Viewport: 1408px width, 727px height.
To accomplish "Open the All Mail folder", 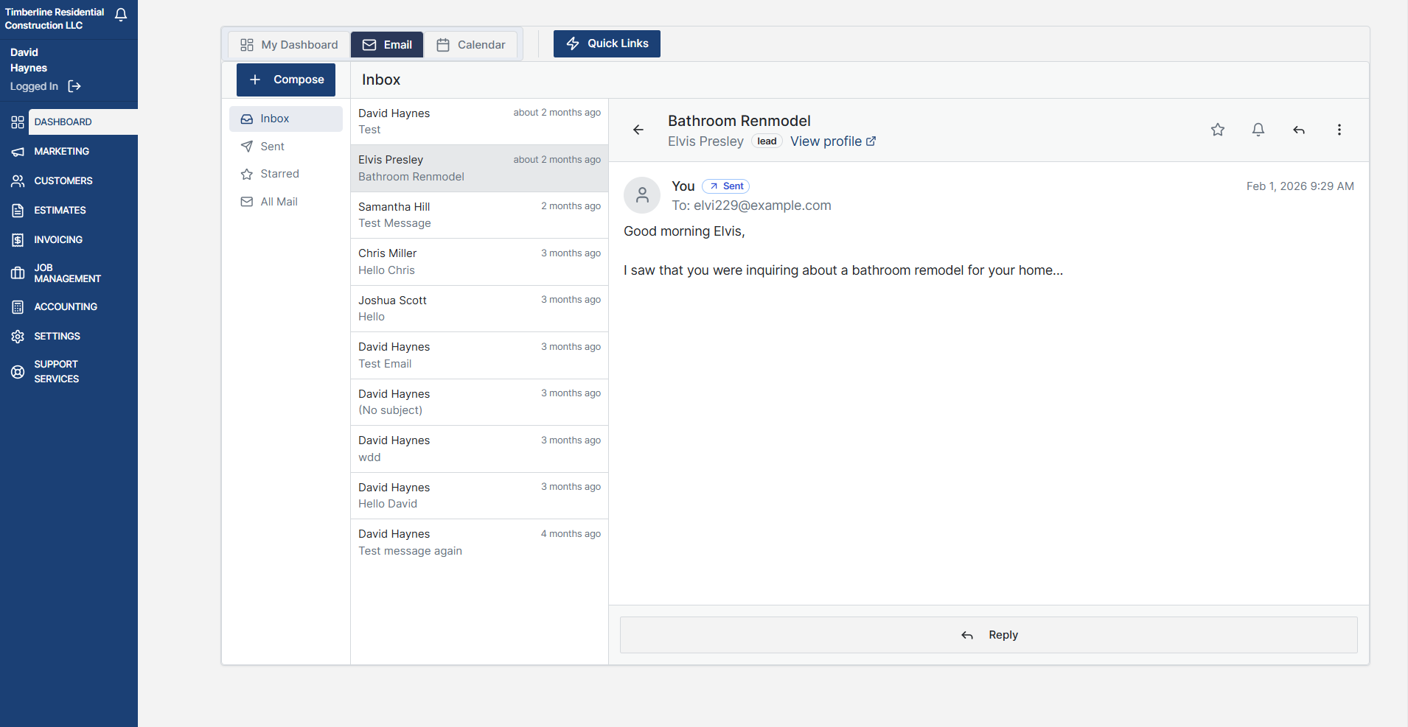I will coord(286,202).
